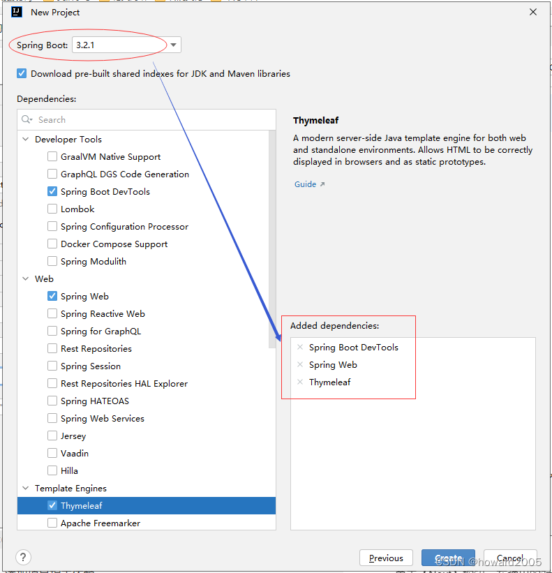Check Rest Repositories HAL Explorer

click(x=52, y=383)
